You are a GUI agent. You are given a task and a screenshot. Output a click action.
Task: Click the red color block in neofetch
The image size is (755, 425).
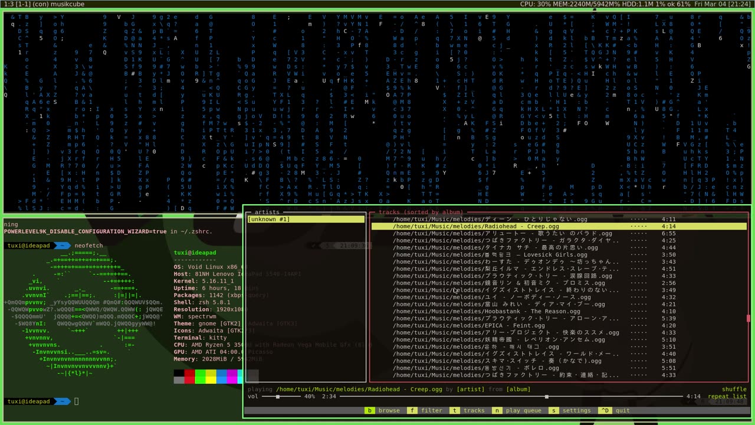[189, 376]
